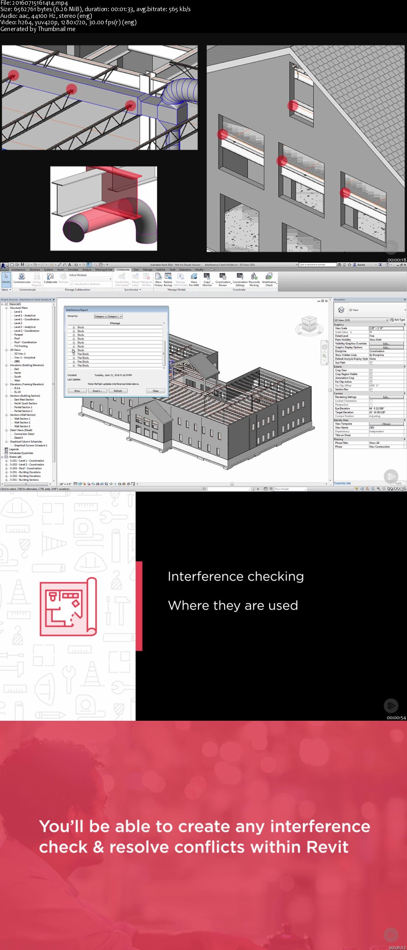Toggle the Sun Path checkbox
Screen dimensions: 407x950
[x=371, y=363]
